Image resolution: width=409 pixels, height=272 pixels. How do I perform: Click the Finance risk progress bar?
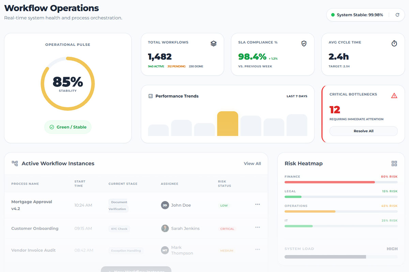341,182
